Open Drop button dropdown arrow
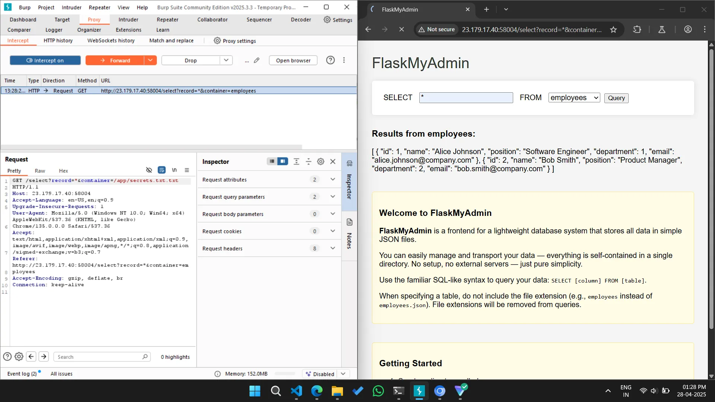This screenshot has height=402, width=715. coord(226,60)
